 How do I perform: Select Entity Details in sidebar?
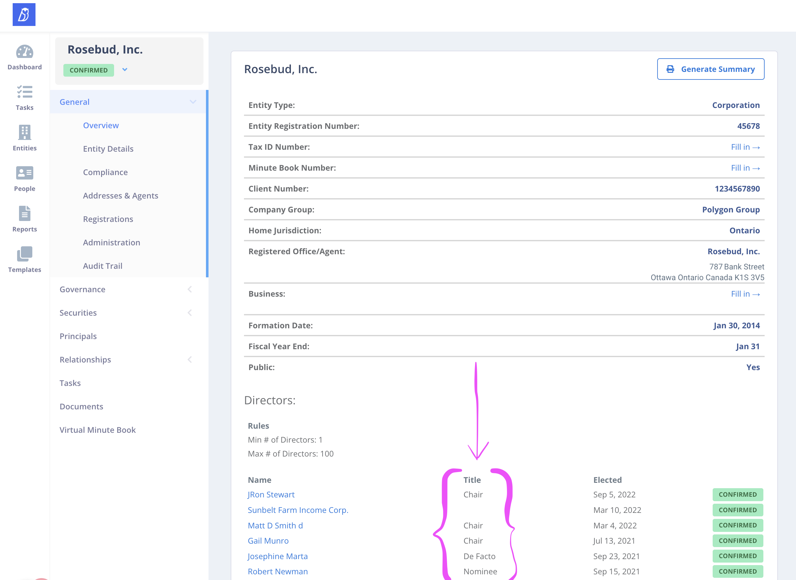tap(108, 148)
